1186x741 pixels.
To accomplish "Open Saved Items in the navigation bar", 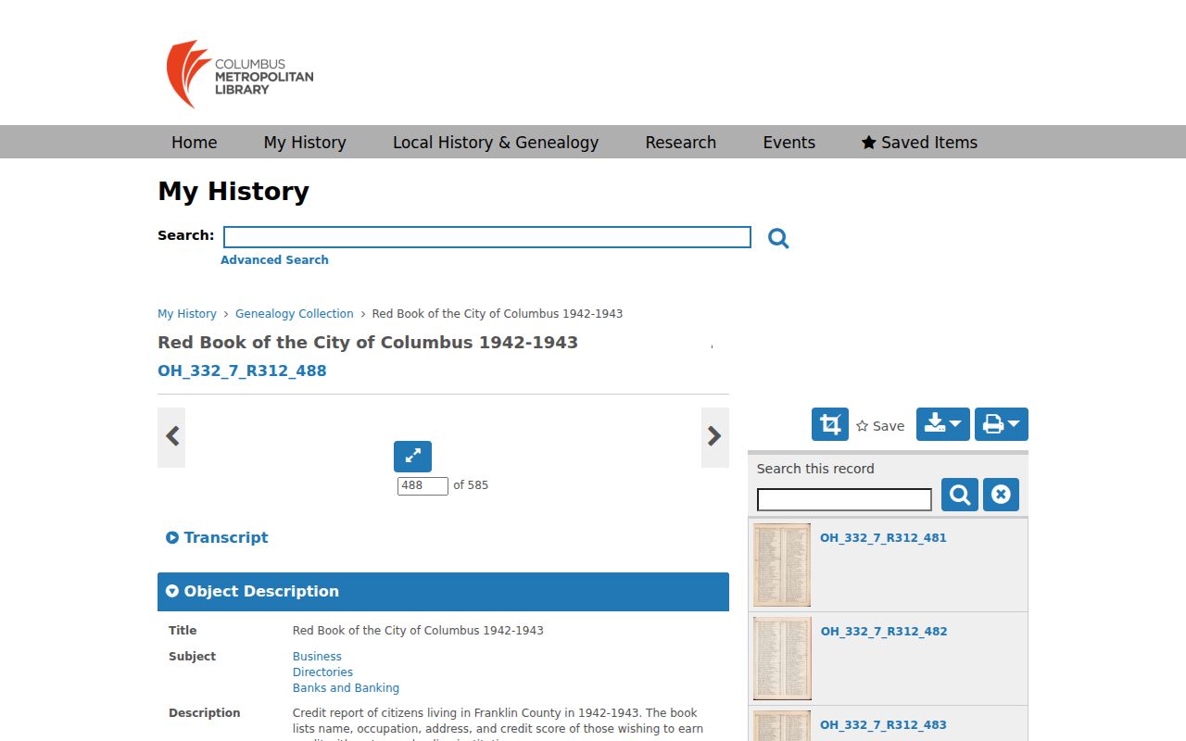I will point(919,143).
